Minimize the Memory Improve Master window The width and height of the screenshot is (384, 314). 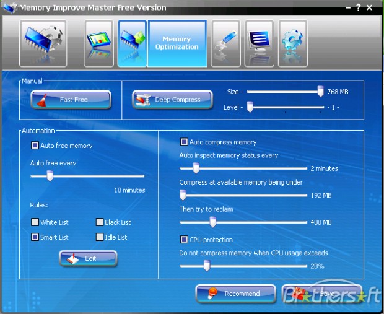pos(348,8)
